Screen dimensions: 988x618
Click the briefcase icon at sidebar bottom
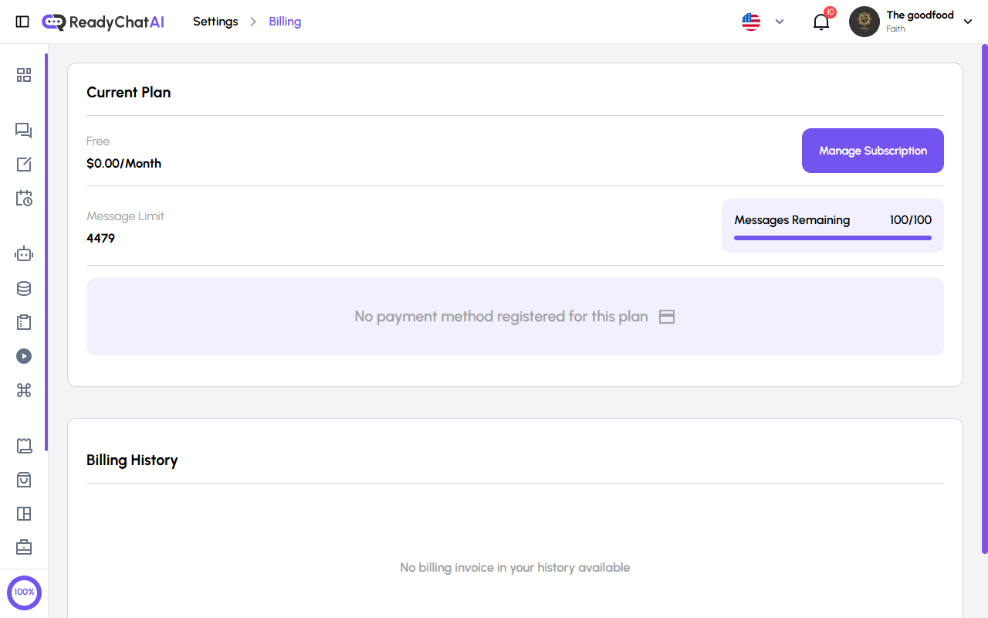tap(23, 547)
